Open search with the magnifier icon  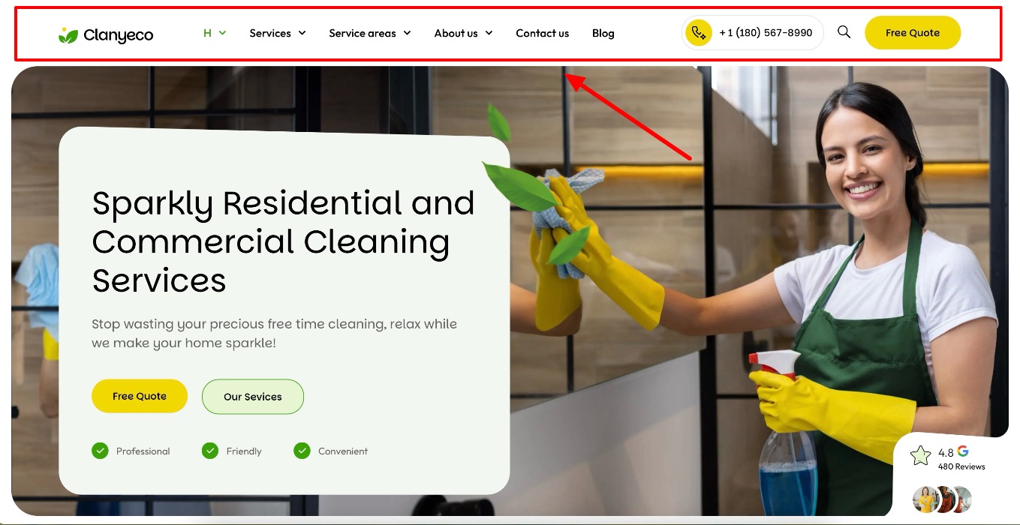tap(844, 32)
